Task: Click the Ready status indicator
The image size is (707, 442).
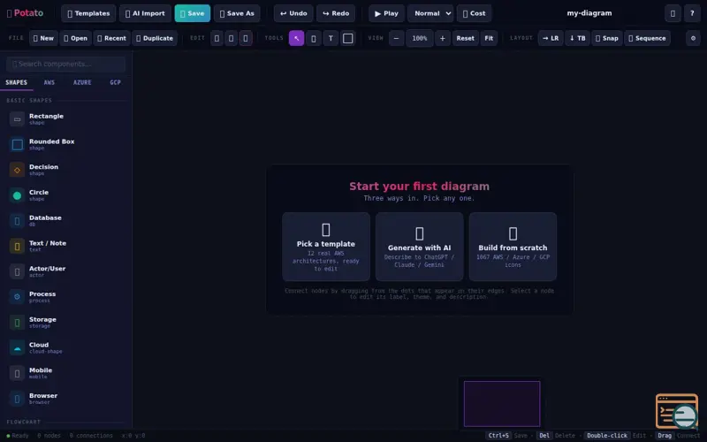Action: click(18, 436)
